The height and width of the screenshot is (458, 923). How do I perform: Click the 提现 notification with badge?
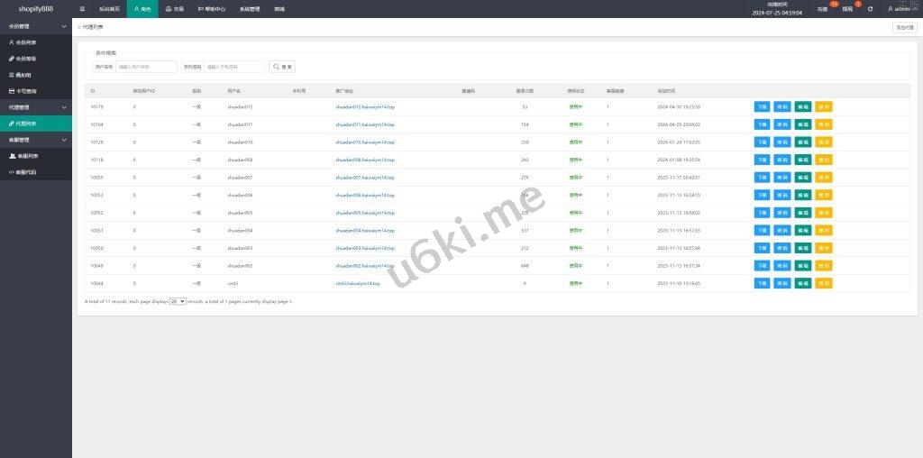coord(847,9)
